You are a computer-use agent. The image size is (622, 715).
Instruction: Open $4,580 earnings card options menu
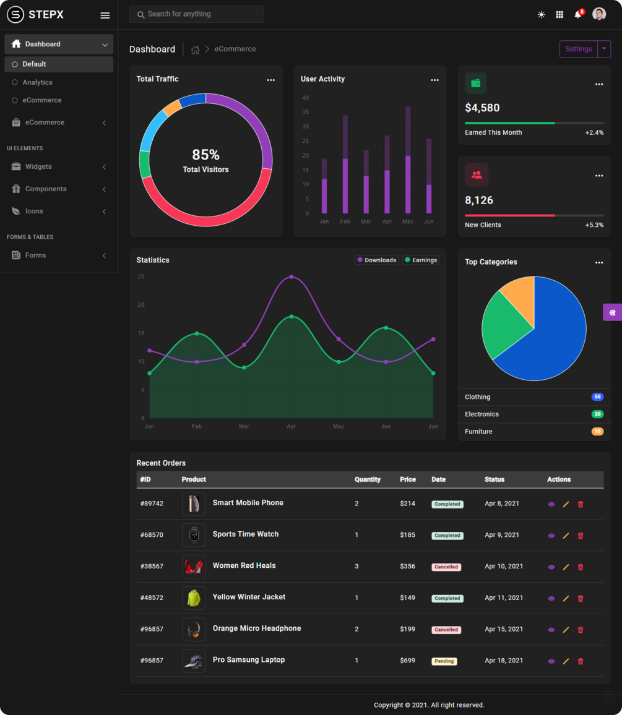coord(599,84)
